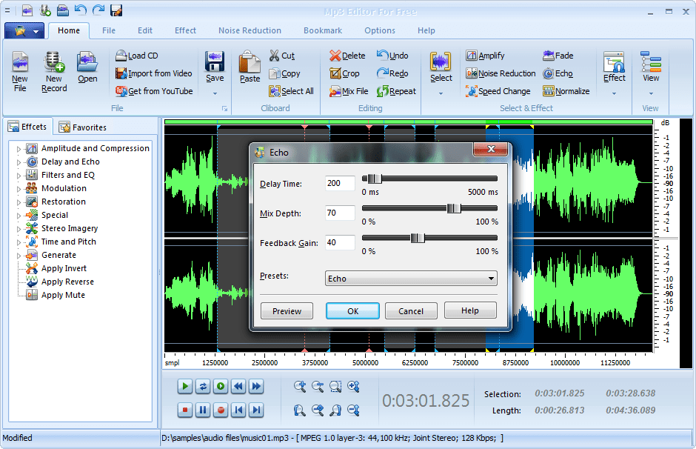This screenshot has width=696, height=449.
Task: Click the pause playback button
Action: (x=203, y=410)
